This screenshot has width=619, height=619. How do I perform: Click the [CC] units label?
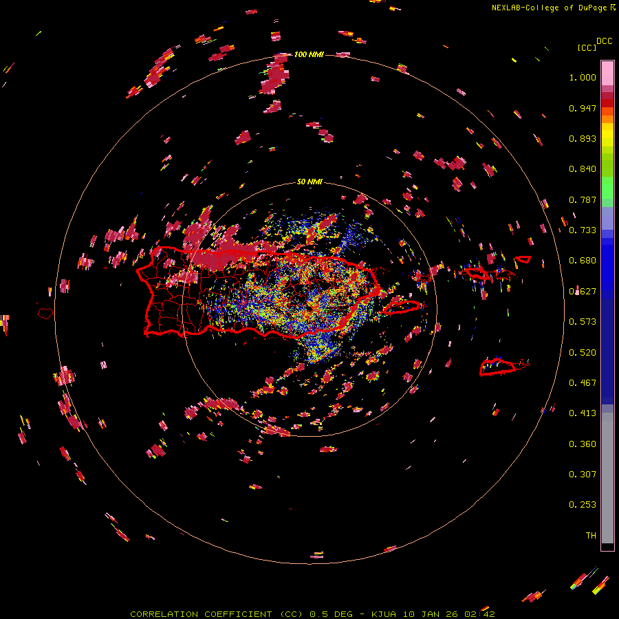[x=587, y=47]
